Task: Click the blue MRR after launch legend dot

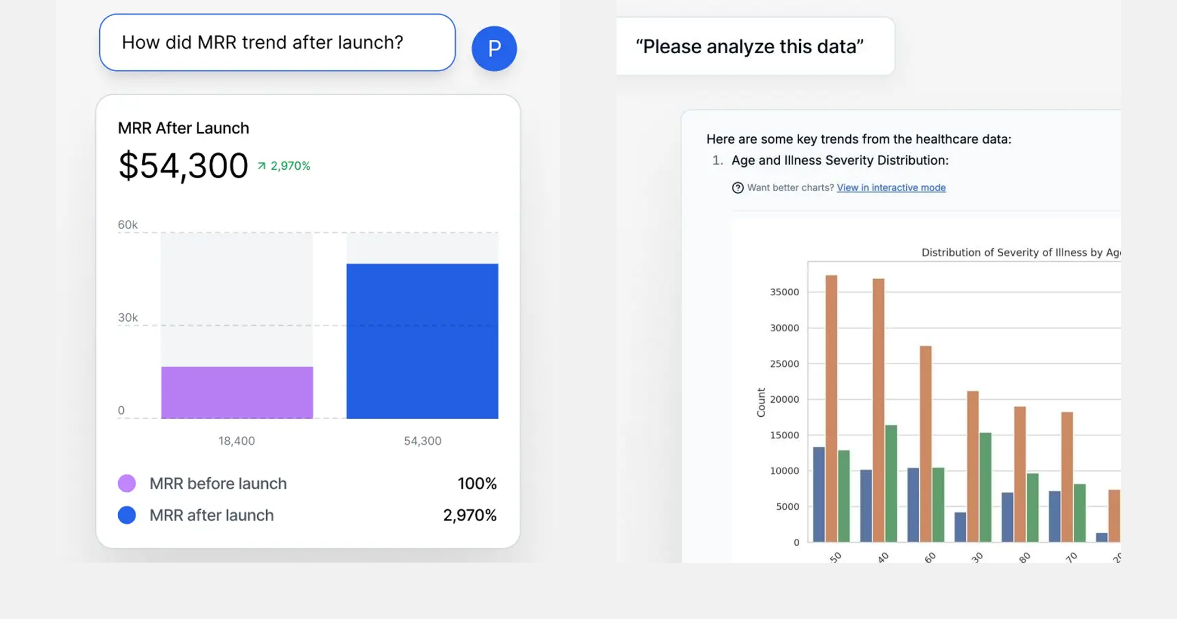Action: [x=127, y=515]
